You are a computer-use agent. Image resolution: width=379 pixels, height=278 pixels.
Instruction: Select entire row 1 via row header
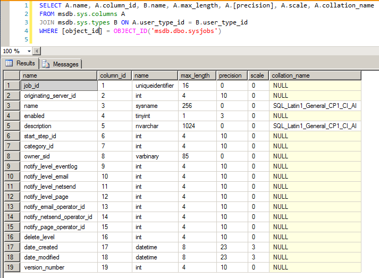(x=12, y=86)
